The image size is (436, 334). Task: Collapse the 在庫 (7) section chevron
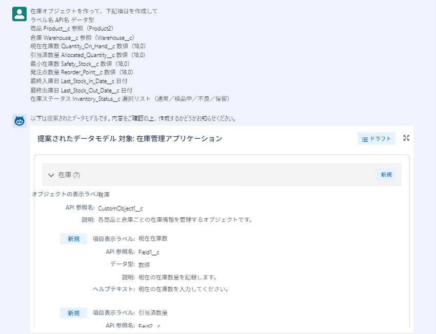(x=51, y=175)
